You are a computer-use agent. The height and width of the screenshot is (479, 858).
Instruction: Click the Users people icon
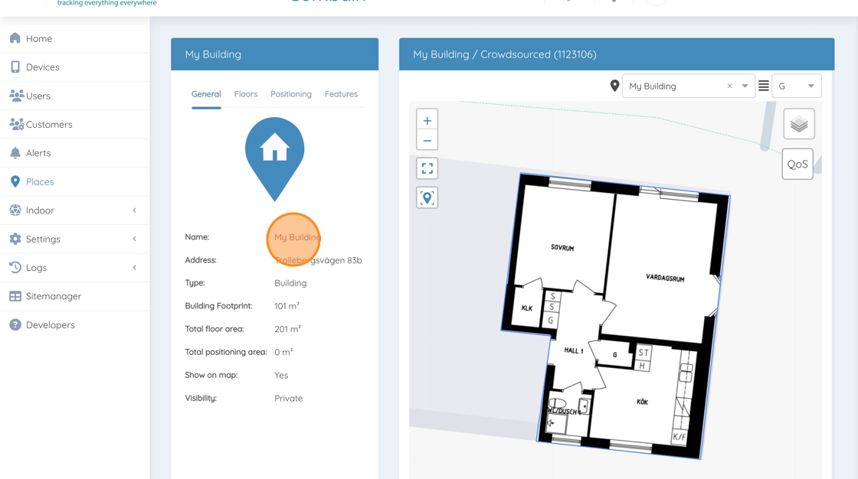[16, 95]
